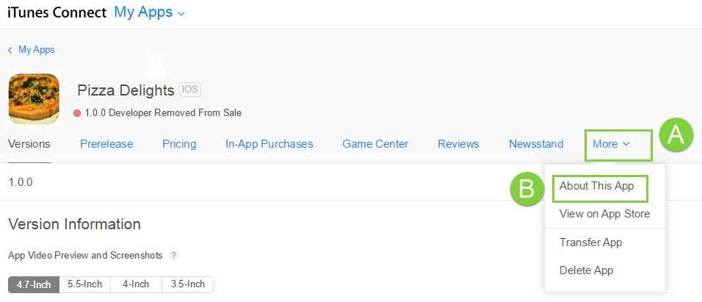
Task: Select the 5.5-Inch screenshot size
Action: (85, 284)
